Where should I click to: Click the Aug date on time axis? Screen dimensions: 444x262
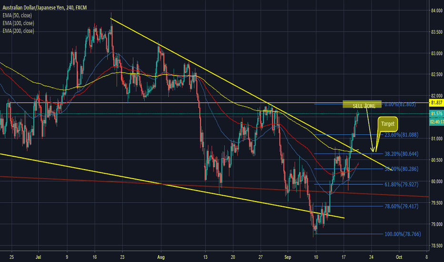pos(161,257)
